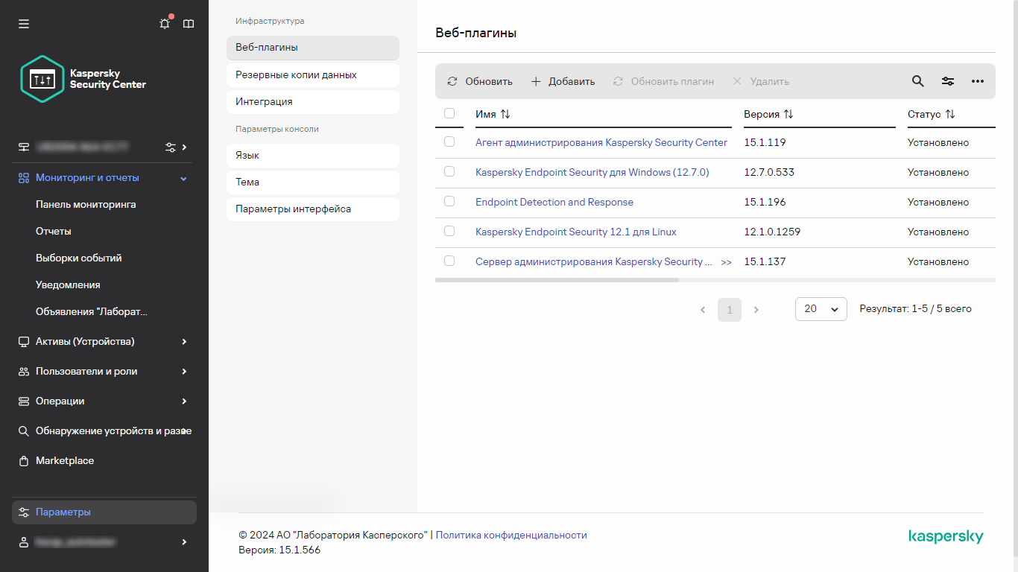1018x572 pixels.
Task: Open Политика конфиденциальности link
Action: pyautogui.click(x=511, y=535)
